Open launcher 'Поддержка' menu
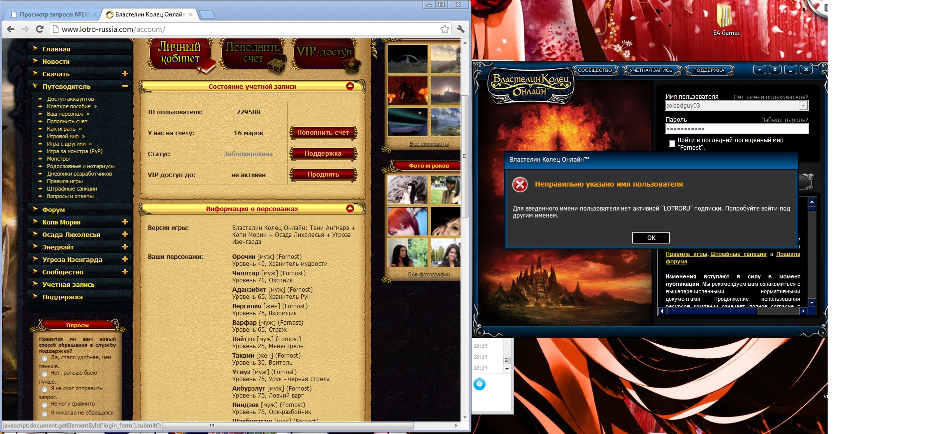Screen dimensions: 951x434 [x=708, y=70]
